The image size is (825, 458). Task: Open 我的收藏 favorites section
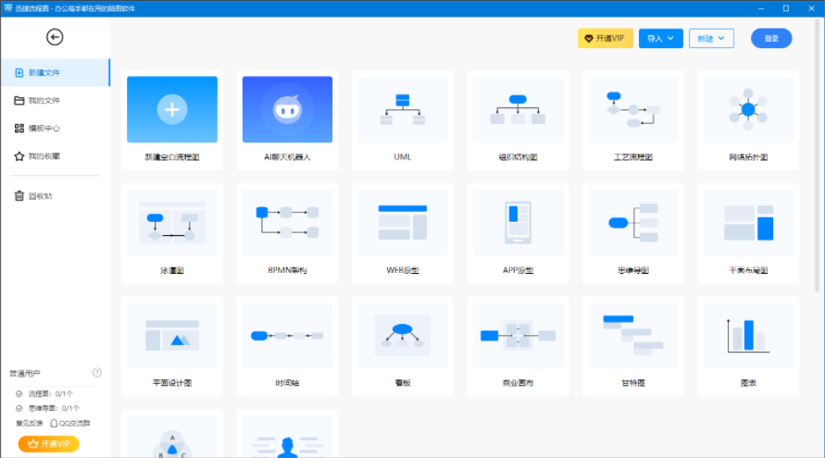coord(44,156)
